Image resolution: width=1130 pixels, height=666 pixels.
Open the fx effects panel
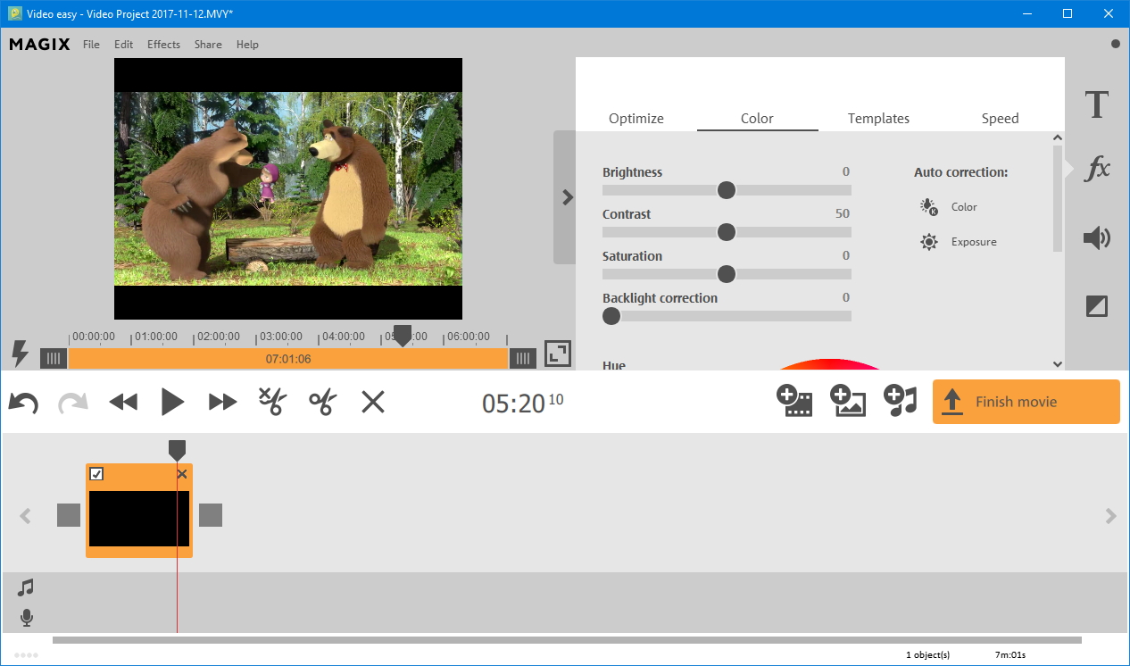1096,168
